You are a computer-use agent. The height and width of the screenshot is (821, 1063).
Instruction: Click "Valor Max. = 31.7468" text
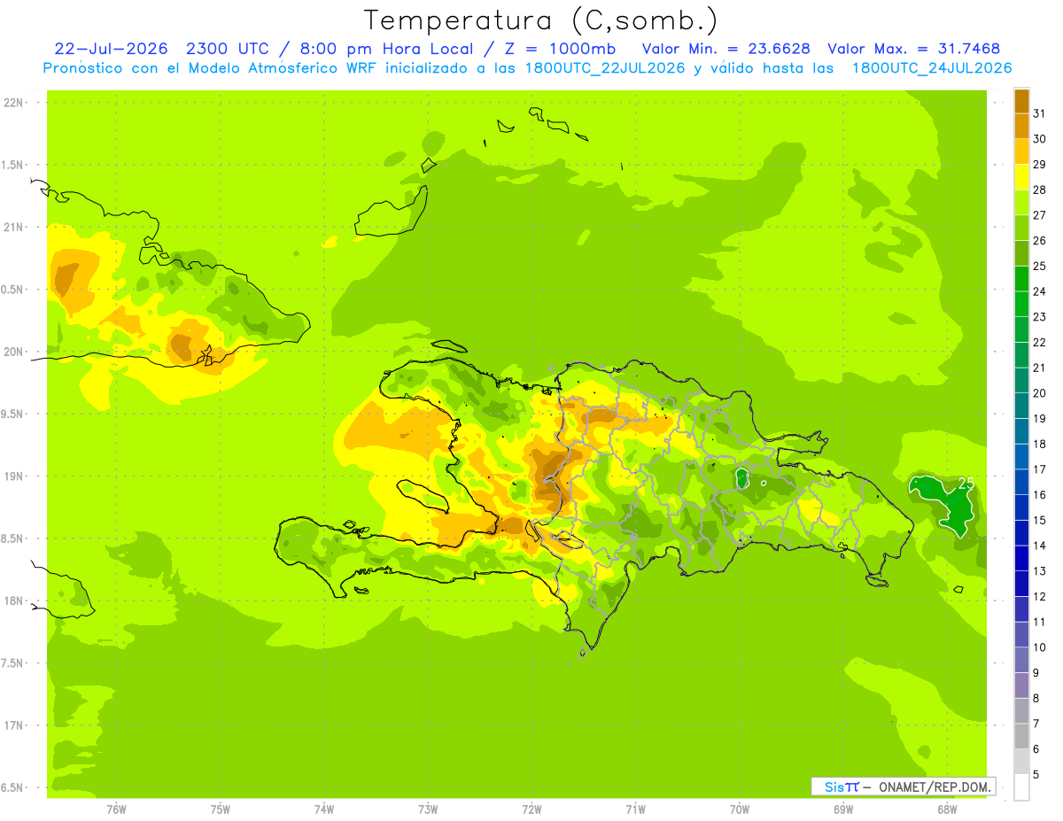[915, 49]
